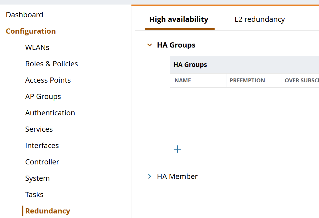Open the Tasks page
Image resolution: width=319 pixels, height=218 pixels.
point(34,194)
